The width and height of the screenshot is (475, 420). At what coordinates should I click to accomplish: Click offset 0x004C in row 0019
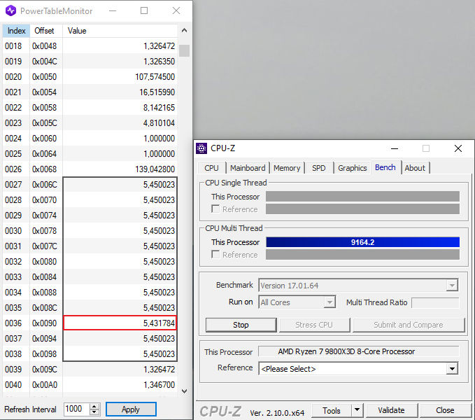point(45,62)
